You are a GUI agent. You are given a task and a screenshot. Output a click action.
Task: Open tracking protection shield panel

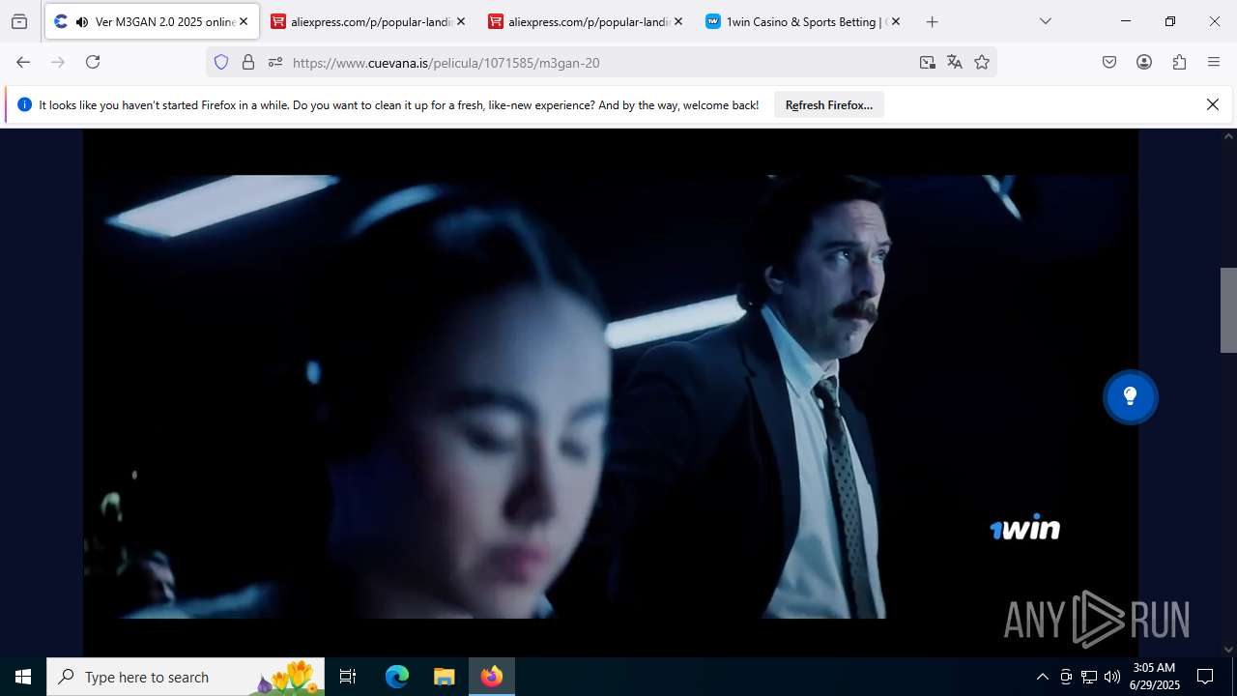tap(221, 62)
